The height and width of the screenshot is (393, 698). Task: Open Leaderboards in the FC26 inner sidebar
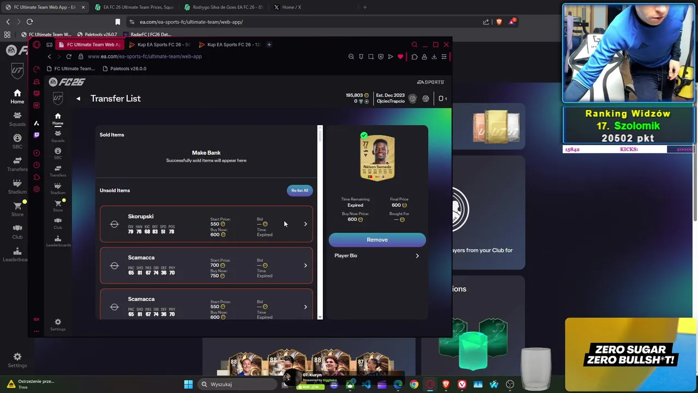pyautogui.click(x=57, y=241)
